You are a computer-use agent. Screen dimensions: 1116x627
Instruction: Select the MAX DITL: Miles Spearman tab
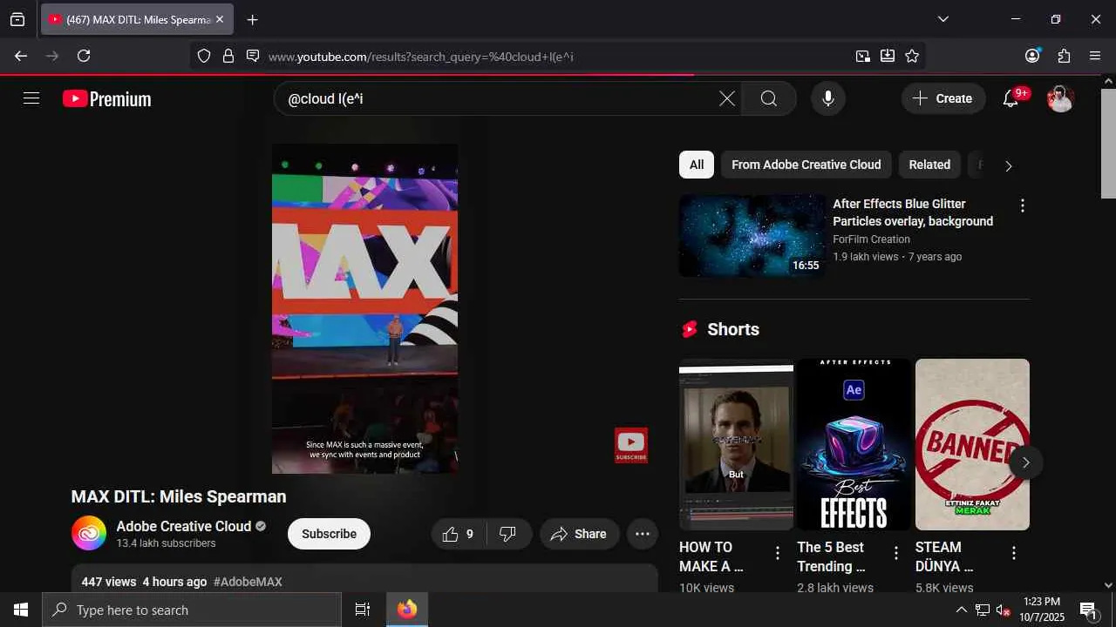(137, 19)
